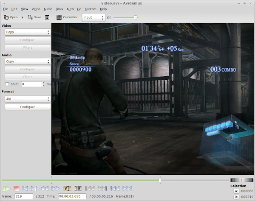255x201 pixels.
Task: Click the jog shuttle wheel control
Action: click(x=242, y=180)
